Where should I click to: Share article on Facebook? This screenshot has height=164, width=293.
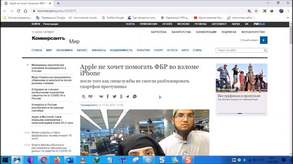[x=108, y=96]
